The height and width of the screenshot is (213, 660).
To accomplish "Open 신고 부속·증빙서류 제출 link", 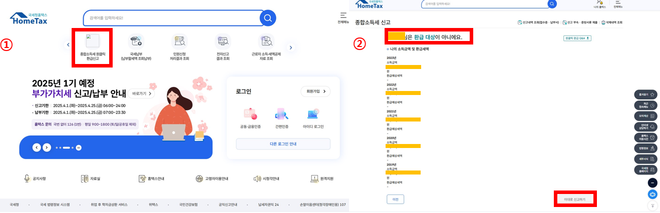I will coord(580,22).
